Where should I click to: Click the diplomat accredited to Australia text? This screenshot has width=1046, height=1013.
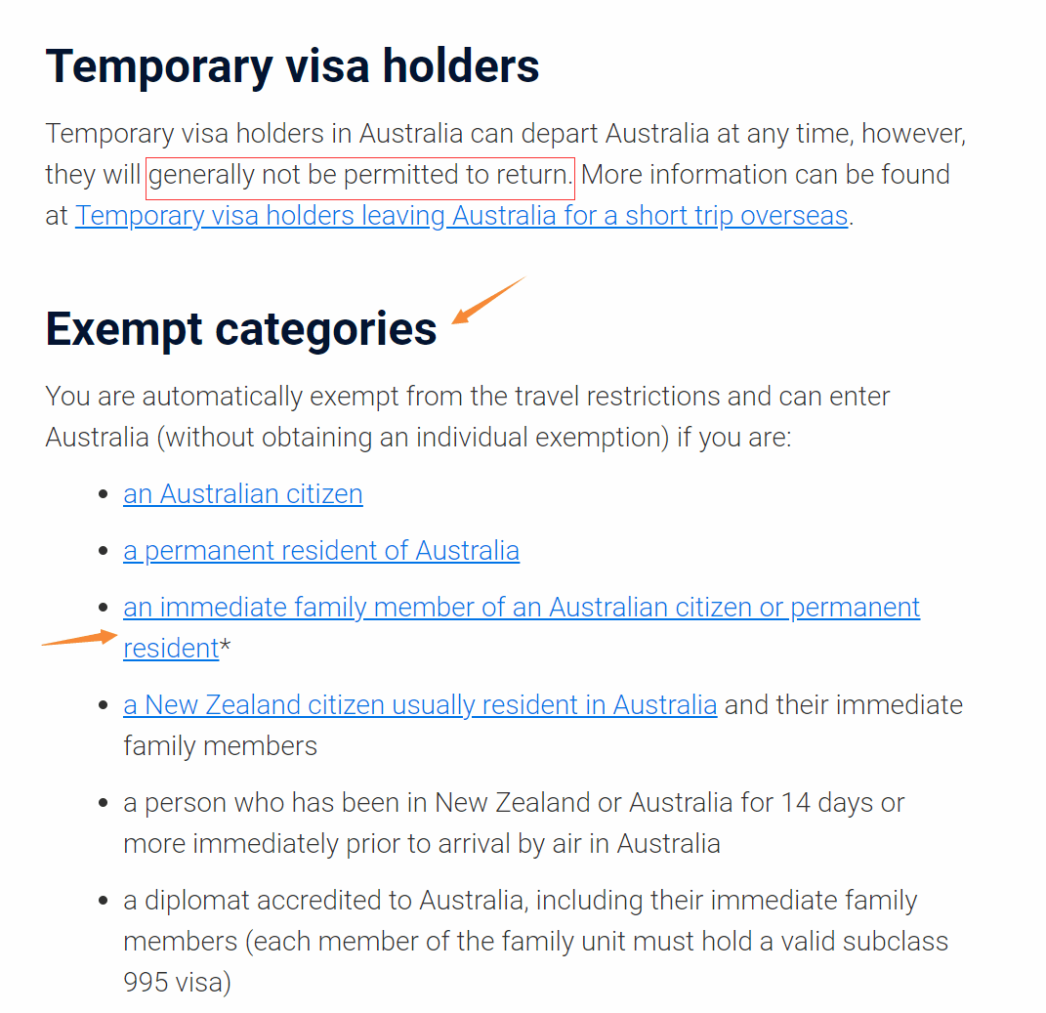pyautogui.click(x=535, y=941)
